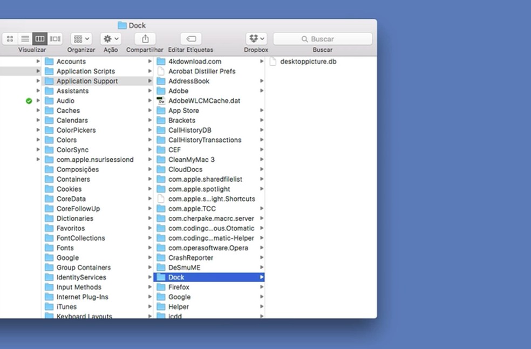Click the desktoppicture.db file icon

(x=273, y=61)
